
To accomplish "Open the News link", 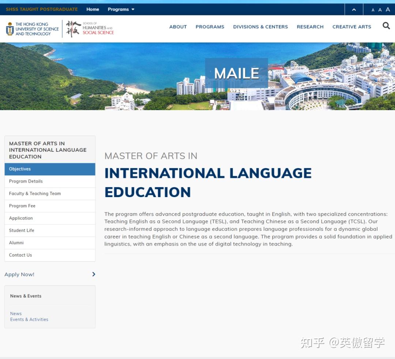I will pyautogui.click(x=16, y=313).
